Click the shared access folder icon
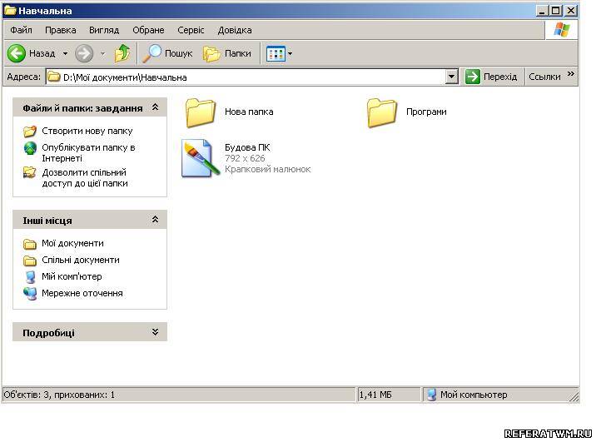Viewport: 596px width, 442px height. (30, 172)
